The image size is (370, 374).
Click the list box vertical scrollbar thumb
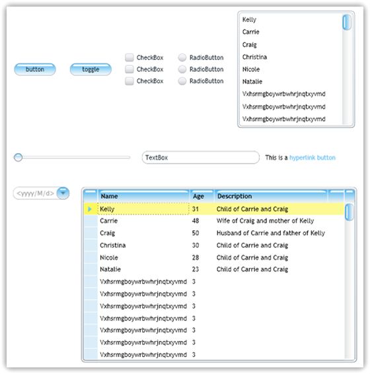tap(347, 22)
